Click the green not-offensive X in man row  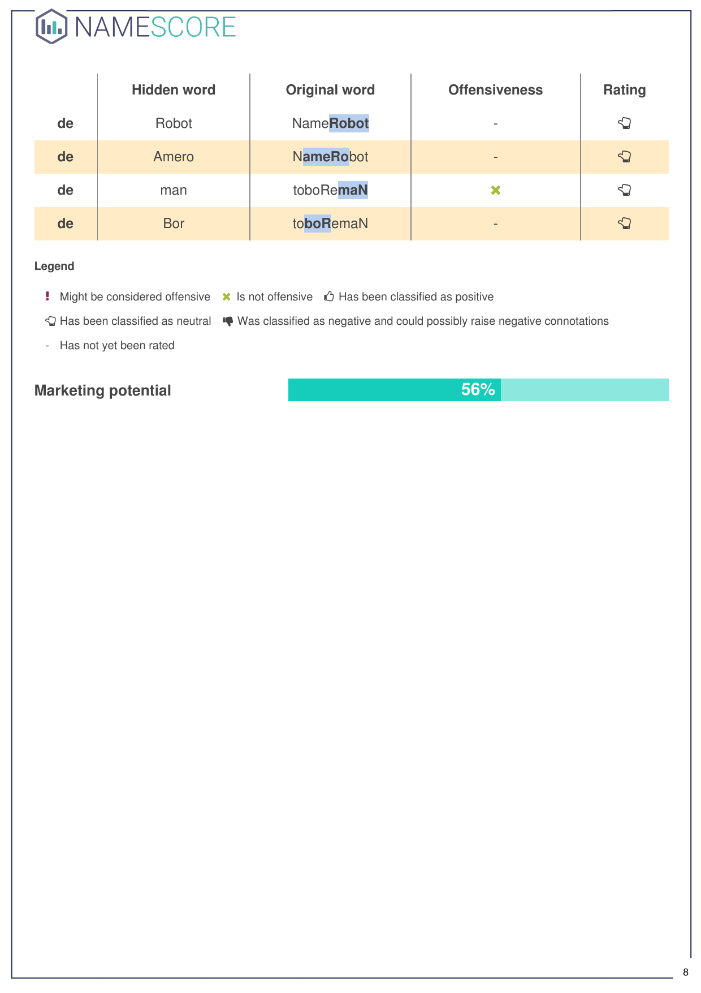496,191
